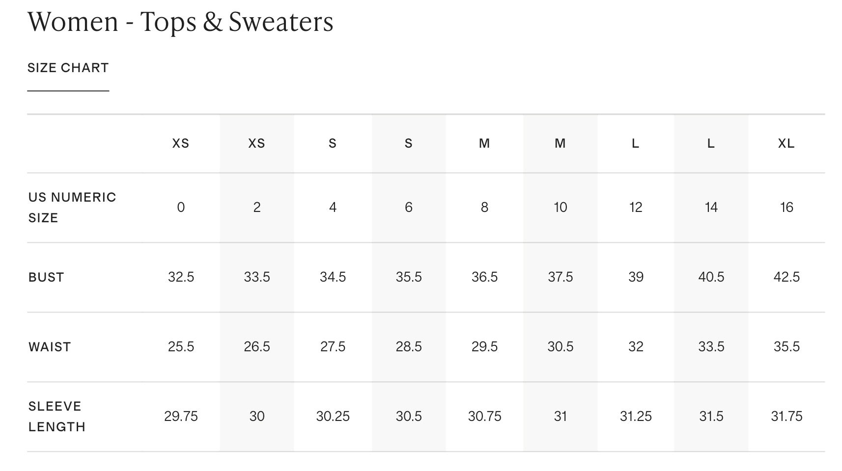Screen dimensions: 842x471
Task: Select the SIZE CHART tab
Action: (x=68, y=68)
